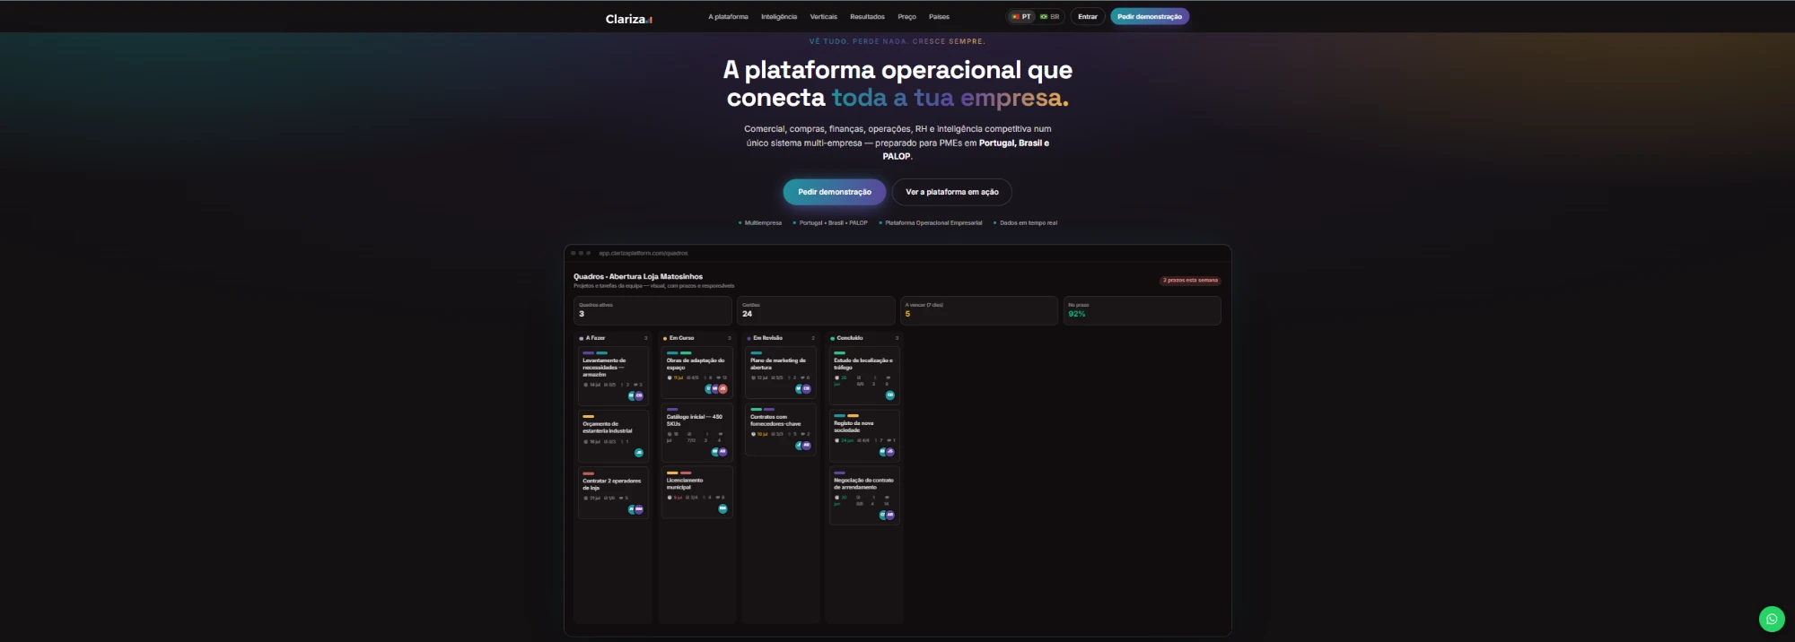Open the Licenciamento municipal card
Image resolution: width=1795 pixels, height=642 pixels.
[696, 491]
